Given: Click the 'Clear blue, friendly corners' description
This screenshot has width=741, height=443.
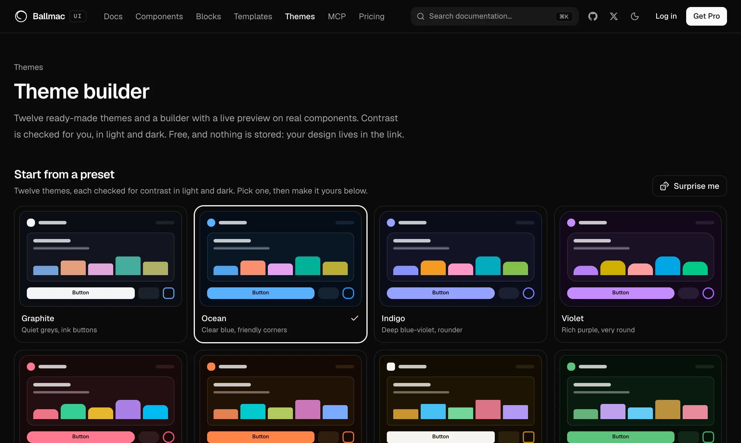Looking at the screenshot, I should coord(244,330).
